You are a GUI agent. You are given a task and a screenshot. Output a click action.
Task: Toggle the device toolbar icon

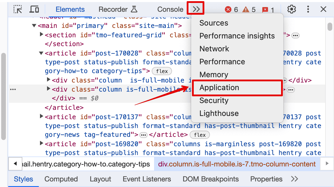pos(34,9)
